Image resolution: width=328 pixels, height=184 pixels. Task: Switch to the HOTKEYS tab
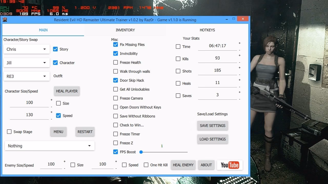[x=207, y=30]
